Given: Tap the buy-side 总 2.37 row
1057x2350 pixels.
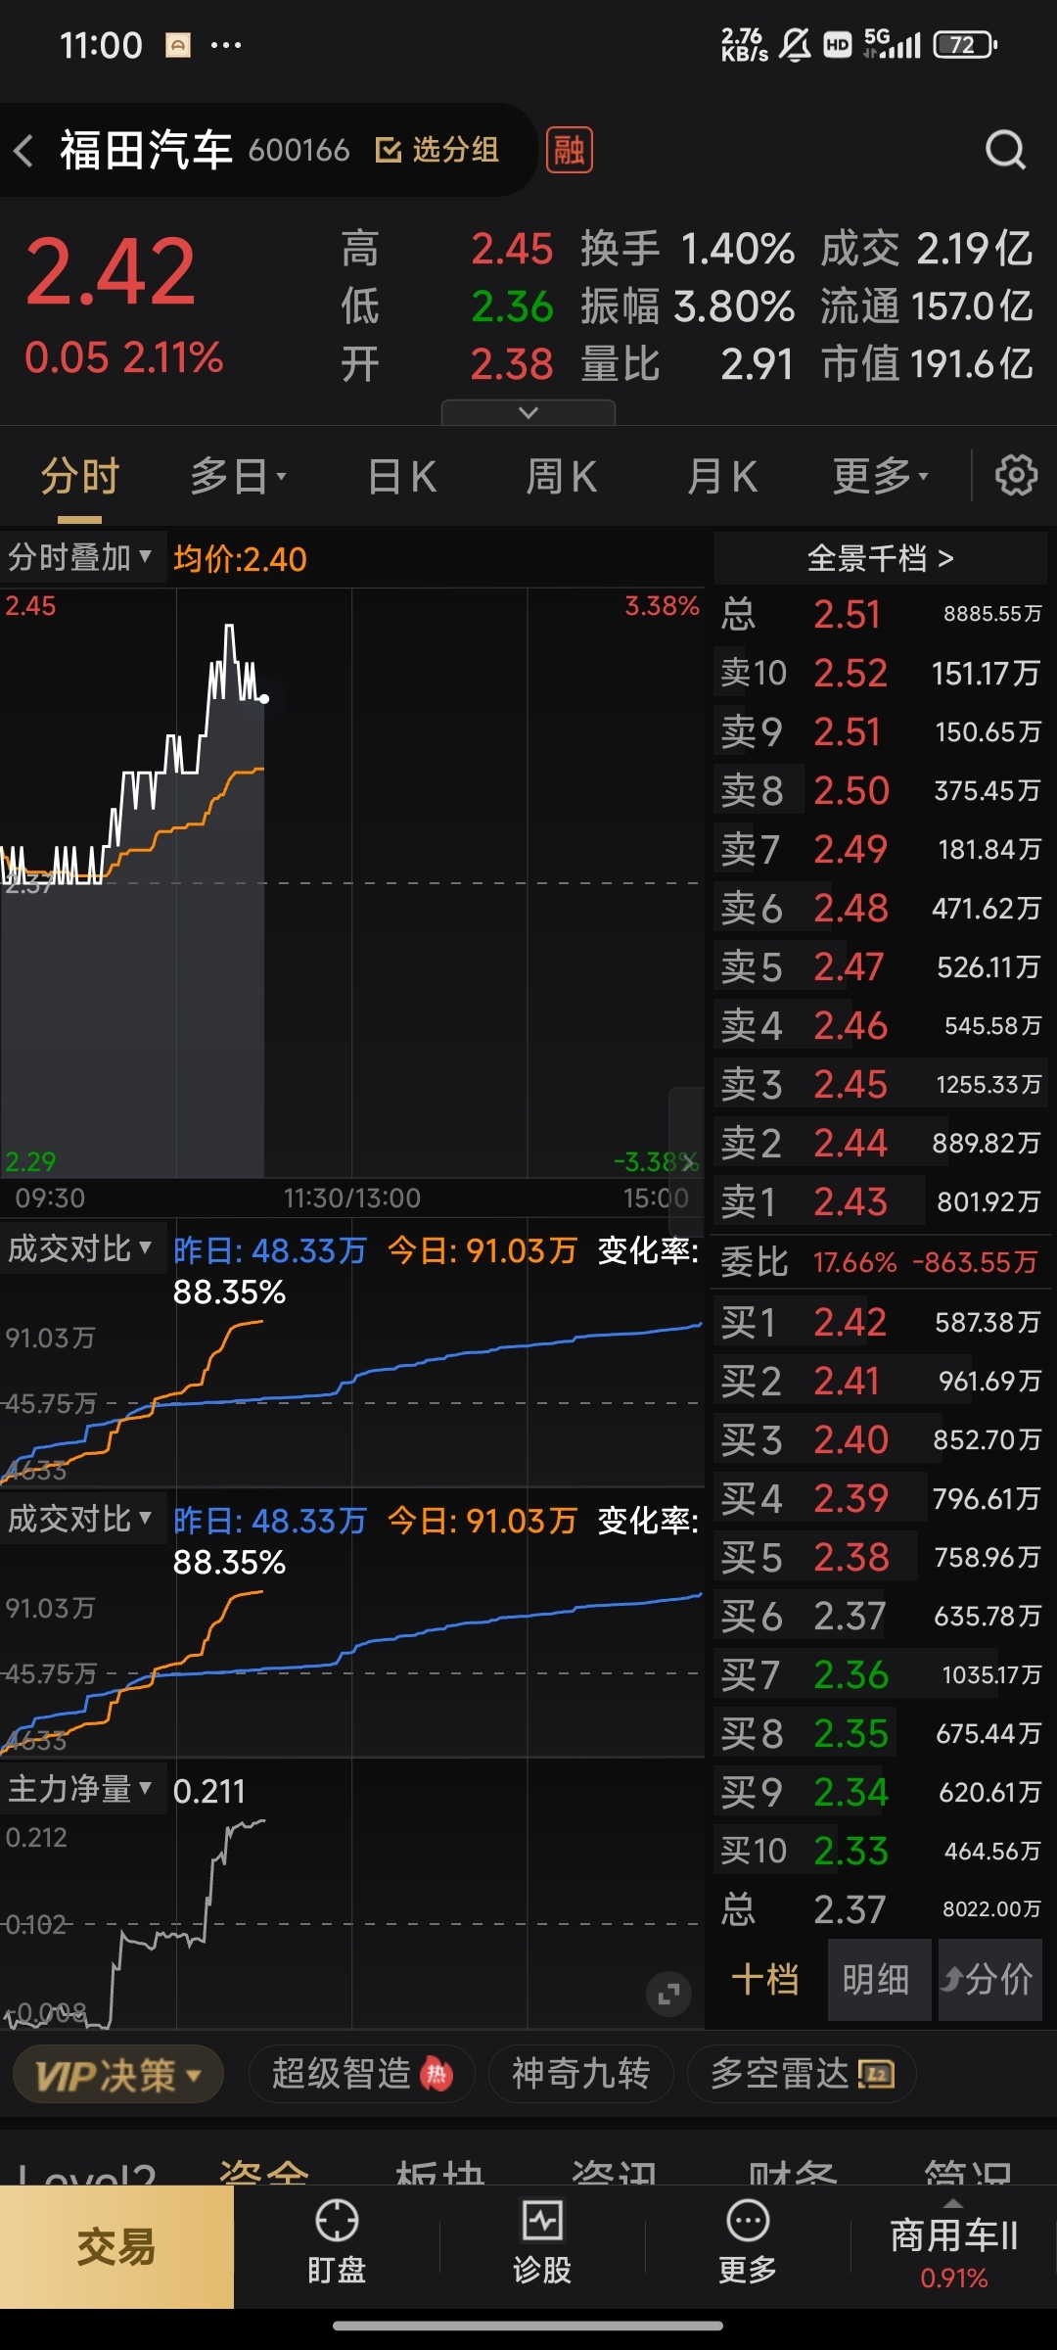Looking at the screenshot, I should pos(881,1909).
